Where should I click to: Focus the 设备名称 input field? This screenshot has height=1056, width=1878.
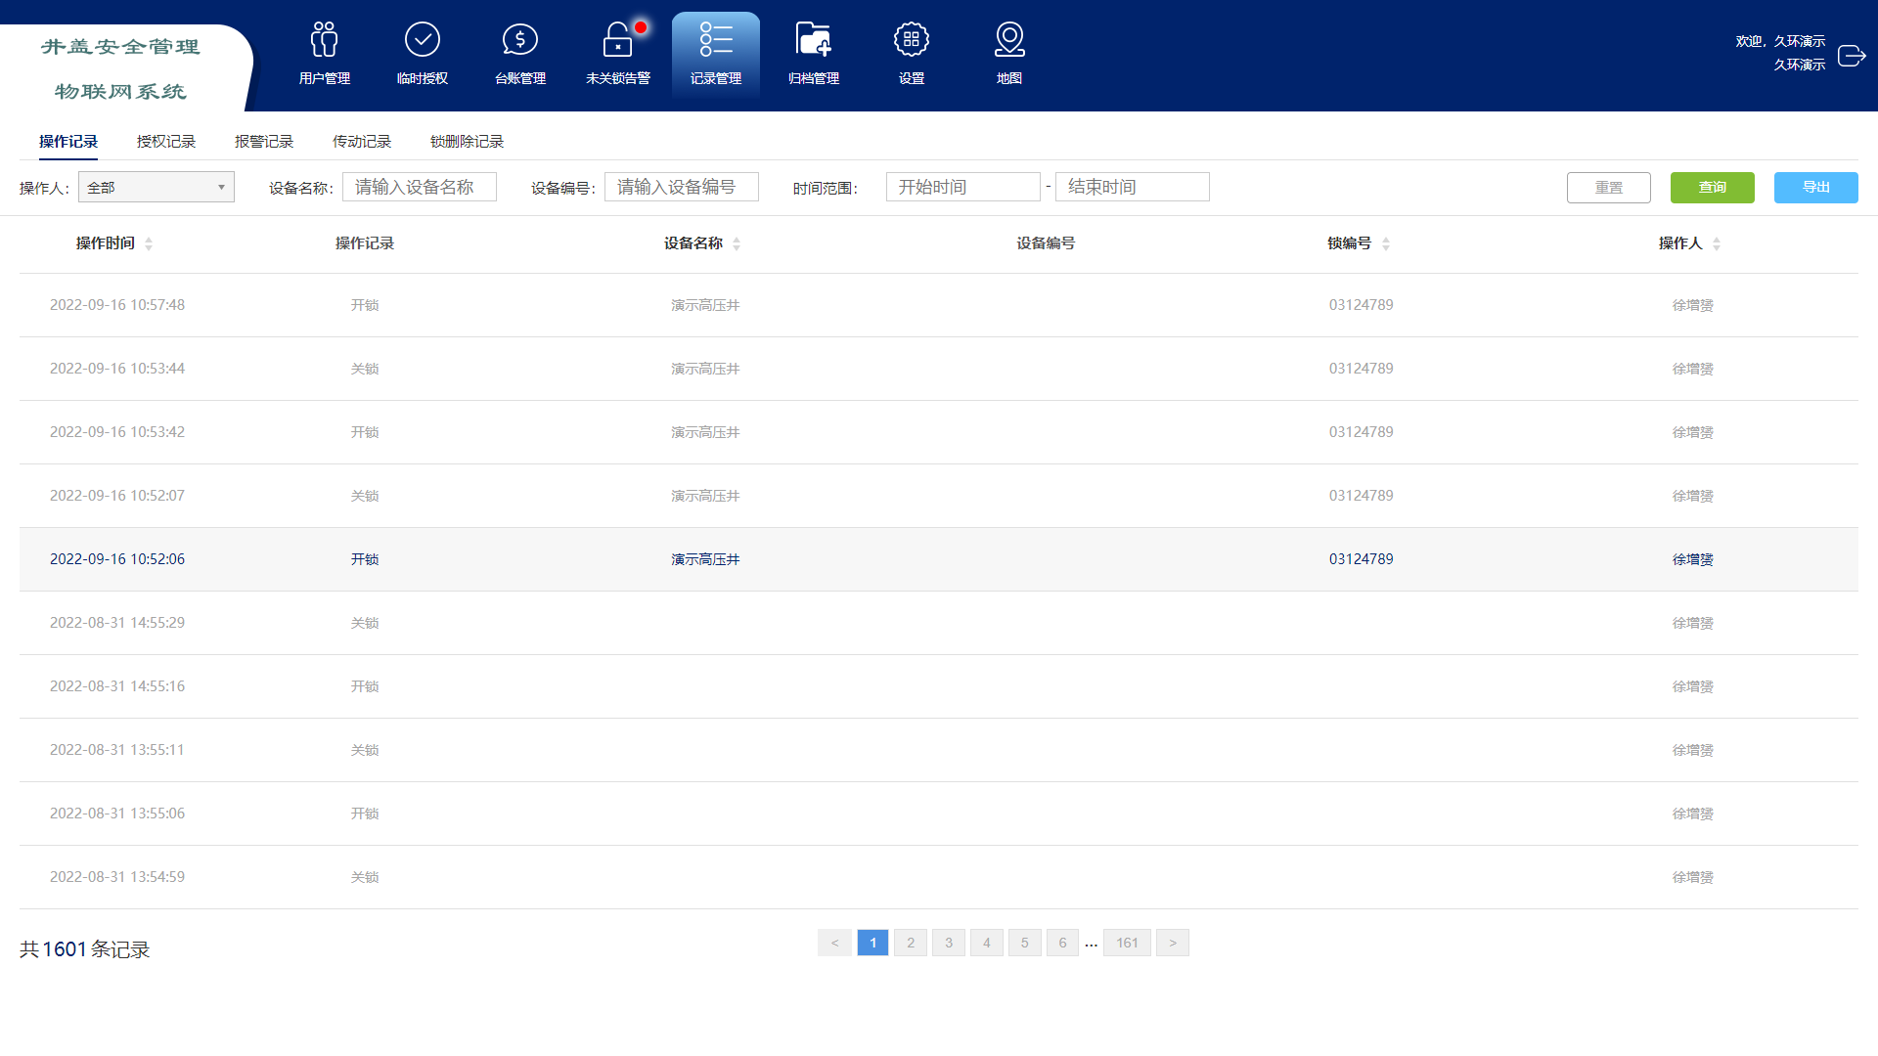coord(420,187)
